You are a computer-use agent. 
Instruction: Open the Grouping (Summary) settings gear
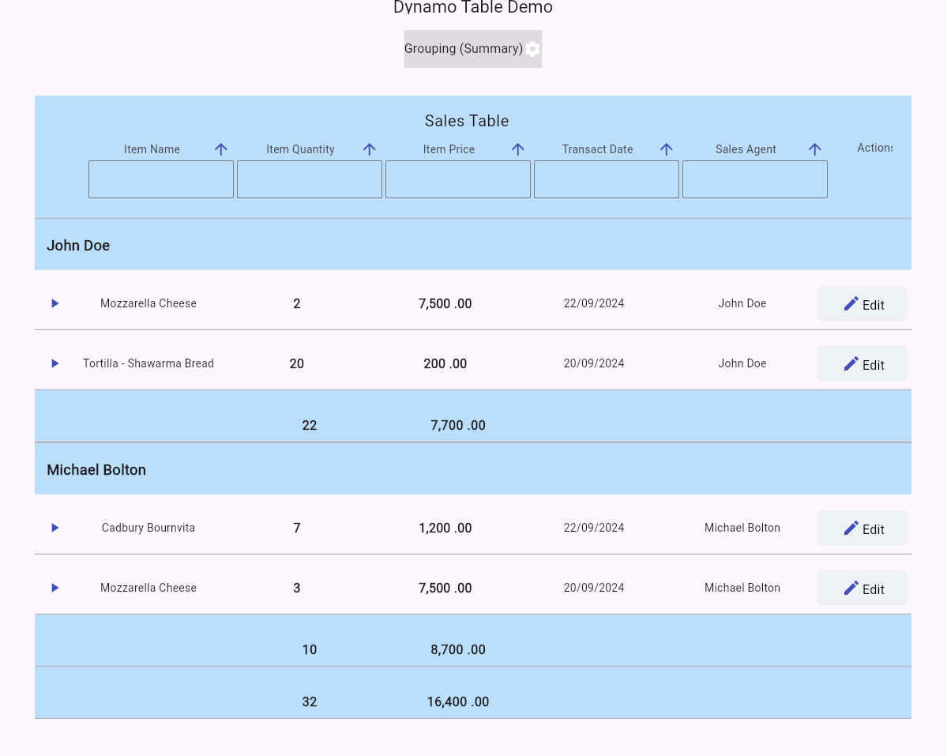tap(532, 49)
